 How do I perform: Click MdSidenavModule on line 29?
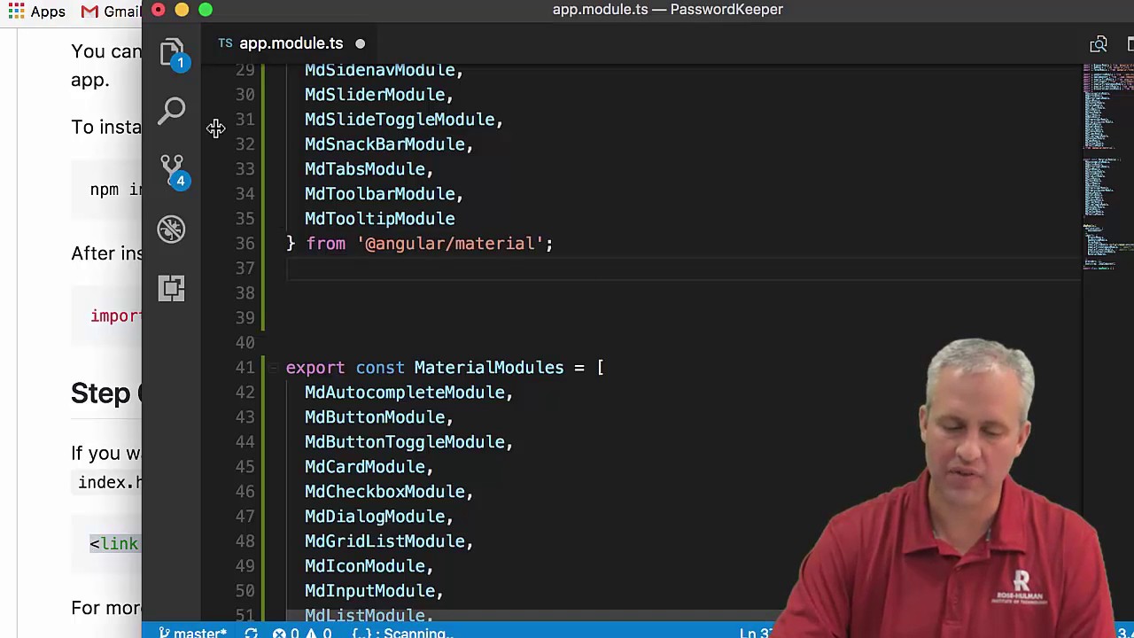pos(379,70)
